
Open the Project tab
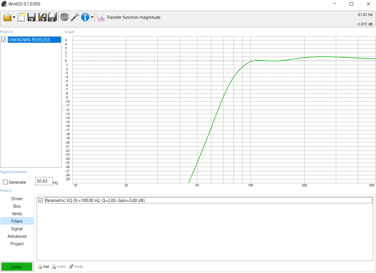(x=17, y=244)
